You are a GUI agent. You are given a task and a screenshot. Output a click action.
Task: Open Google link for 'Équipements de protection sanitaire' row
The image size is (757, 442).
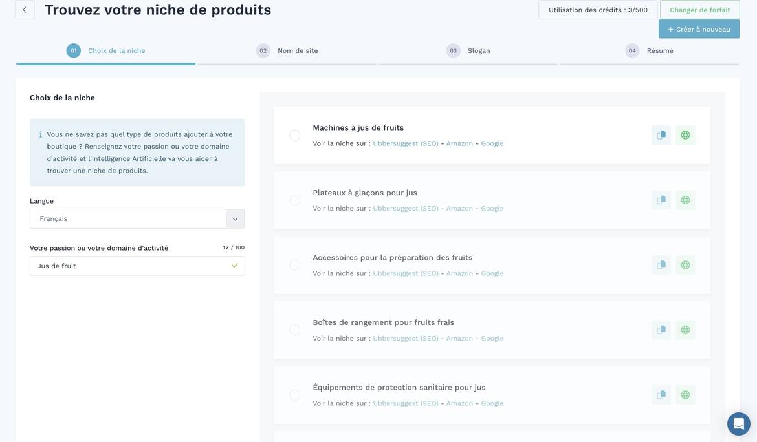(492, 403)
